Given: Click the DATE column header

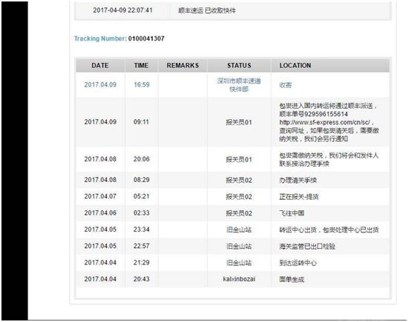Looking at the screenshot, I should click(100, 65).
